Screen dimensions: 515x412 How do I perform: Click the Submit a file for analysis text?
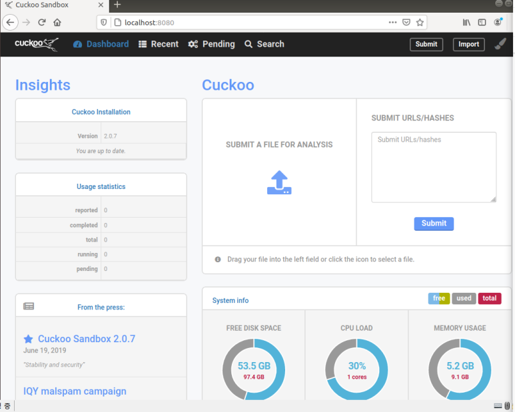coord(279,144)
